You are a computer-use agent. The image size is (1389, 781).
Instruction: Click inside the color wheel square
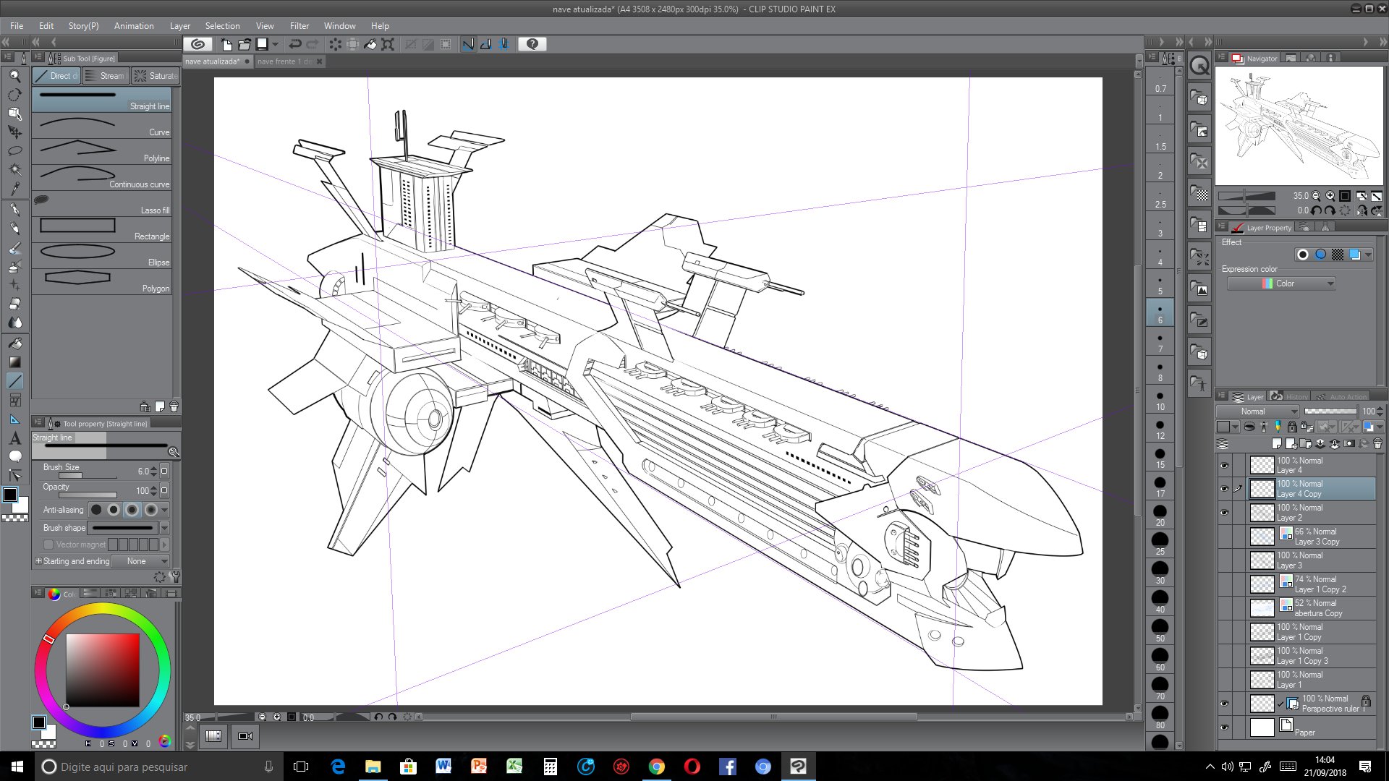click(103, 670)
